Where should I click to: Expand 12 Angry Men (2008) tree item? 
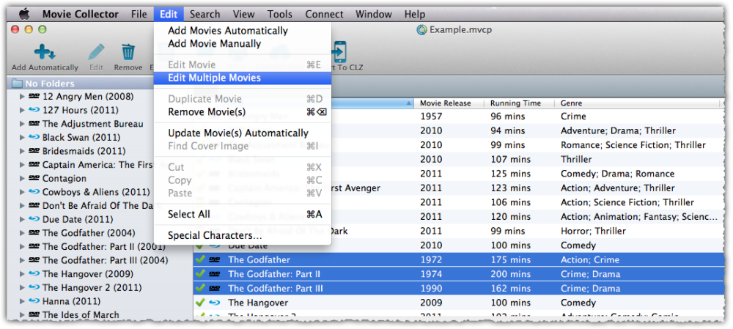(x=22, y=97)
